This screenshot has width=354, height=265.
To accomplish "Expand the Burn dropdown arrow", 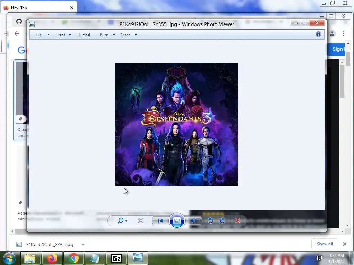I will [x=114, y=35].
